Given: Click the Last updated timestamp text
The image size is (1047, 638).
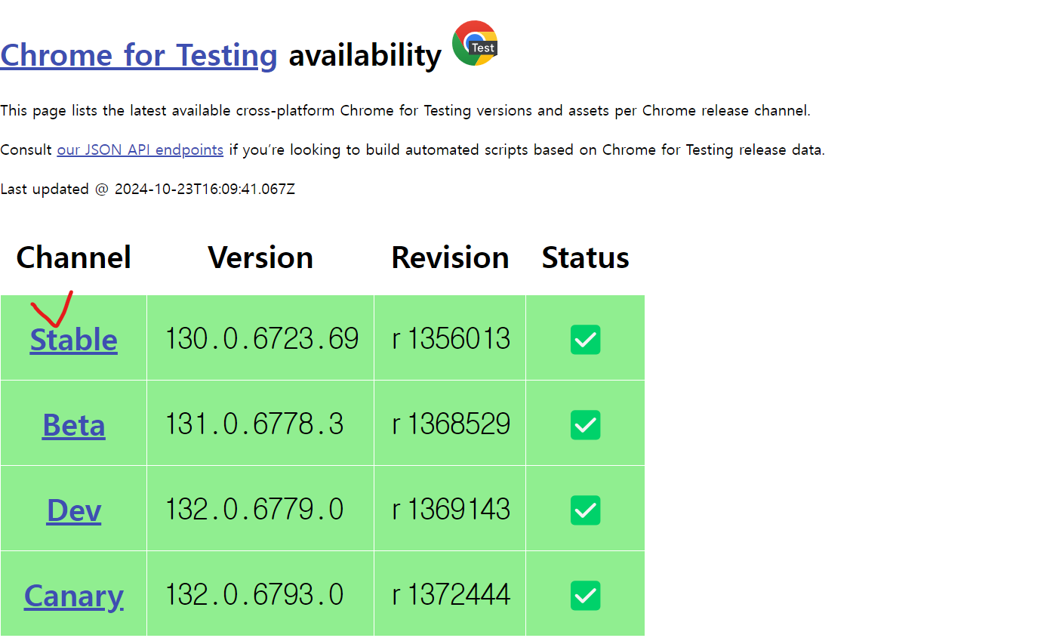Looking at the screenshot, I should pyautogui.click(x=148, y=189).
